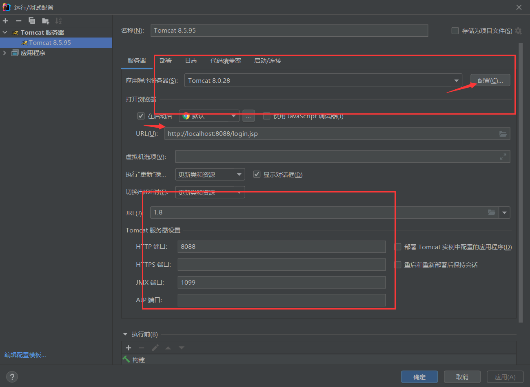530x387 pixels.
Task: Click the browser ellipsis button
Action: 248,116
